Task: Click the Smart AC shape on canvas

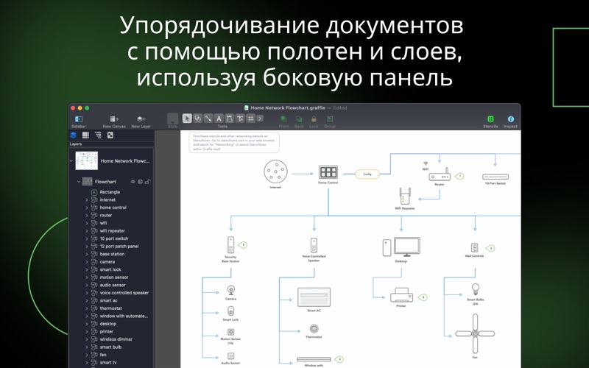Action: pyautogui.click(x=314, y=297)
